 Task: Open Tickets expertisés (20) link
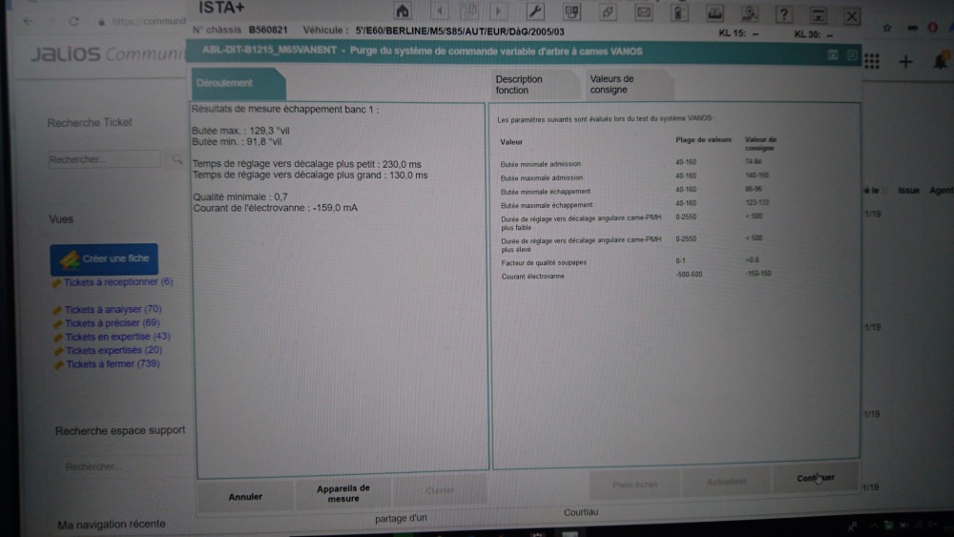click(114, 350)
